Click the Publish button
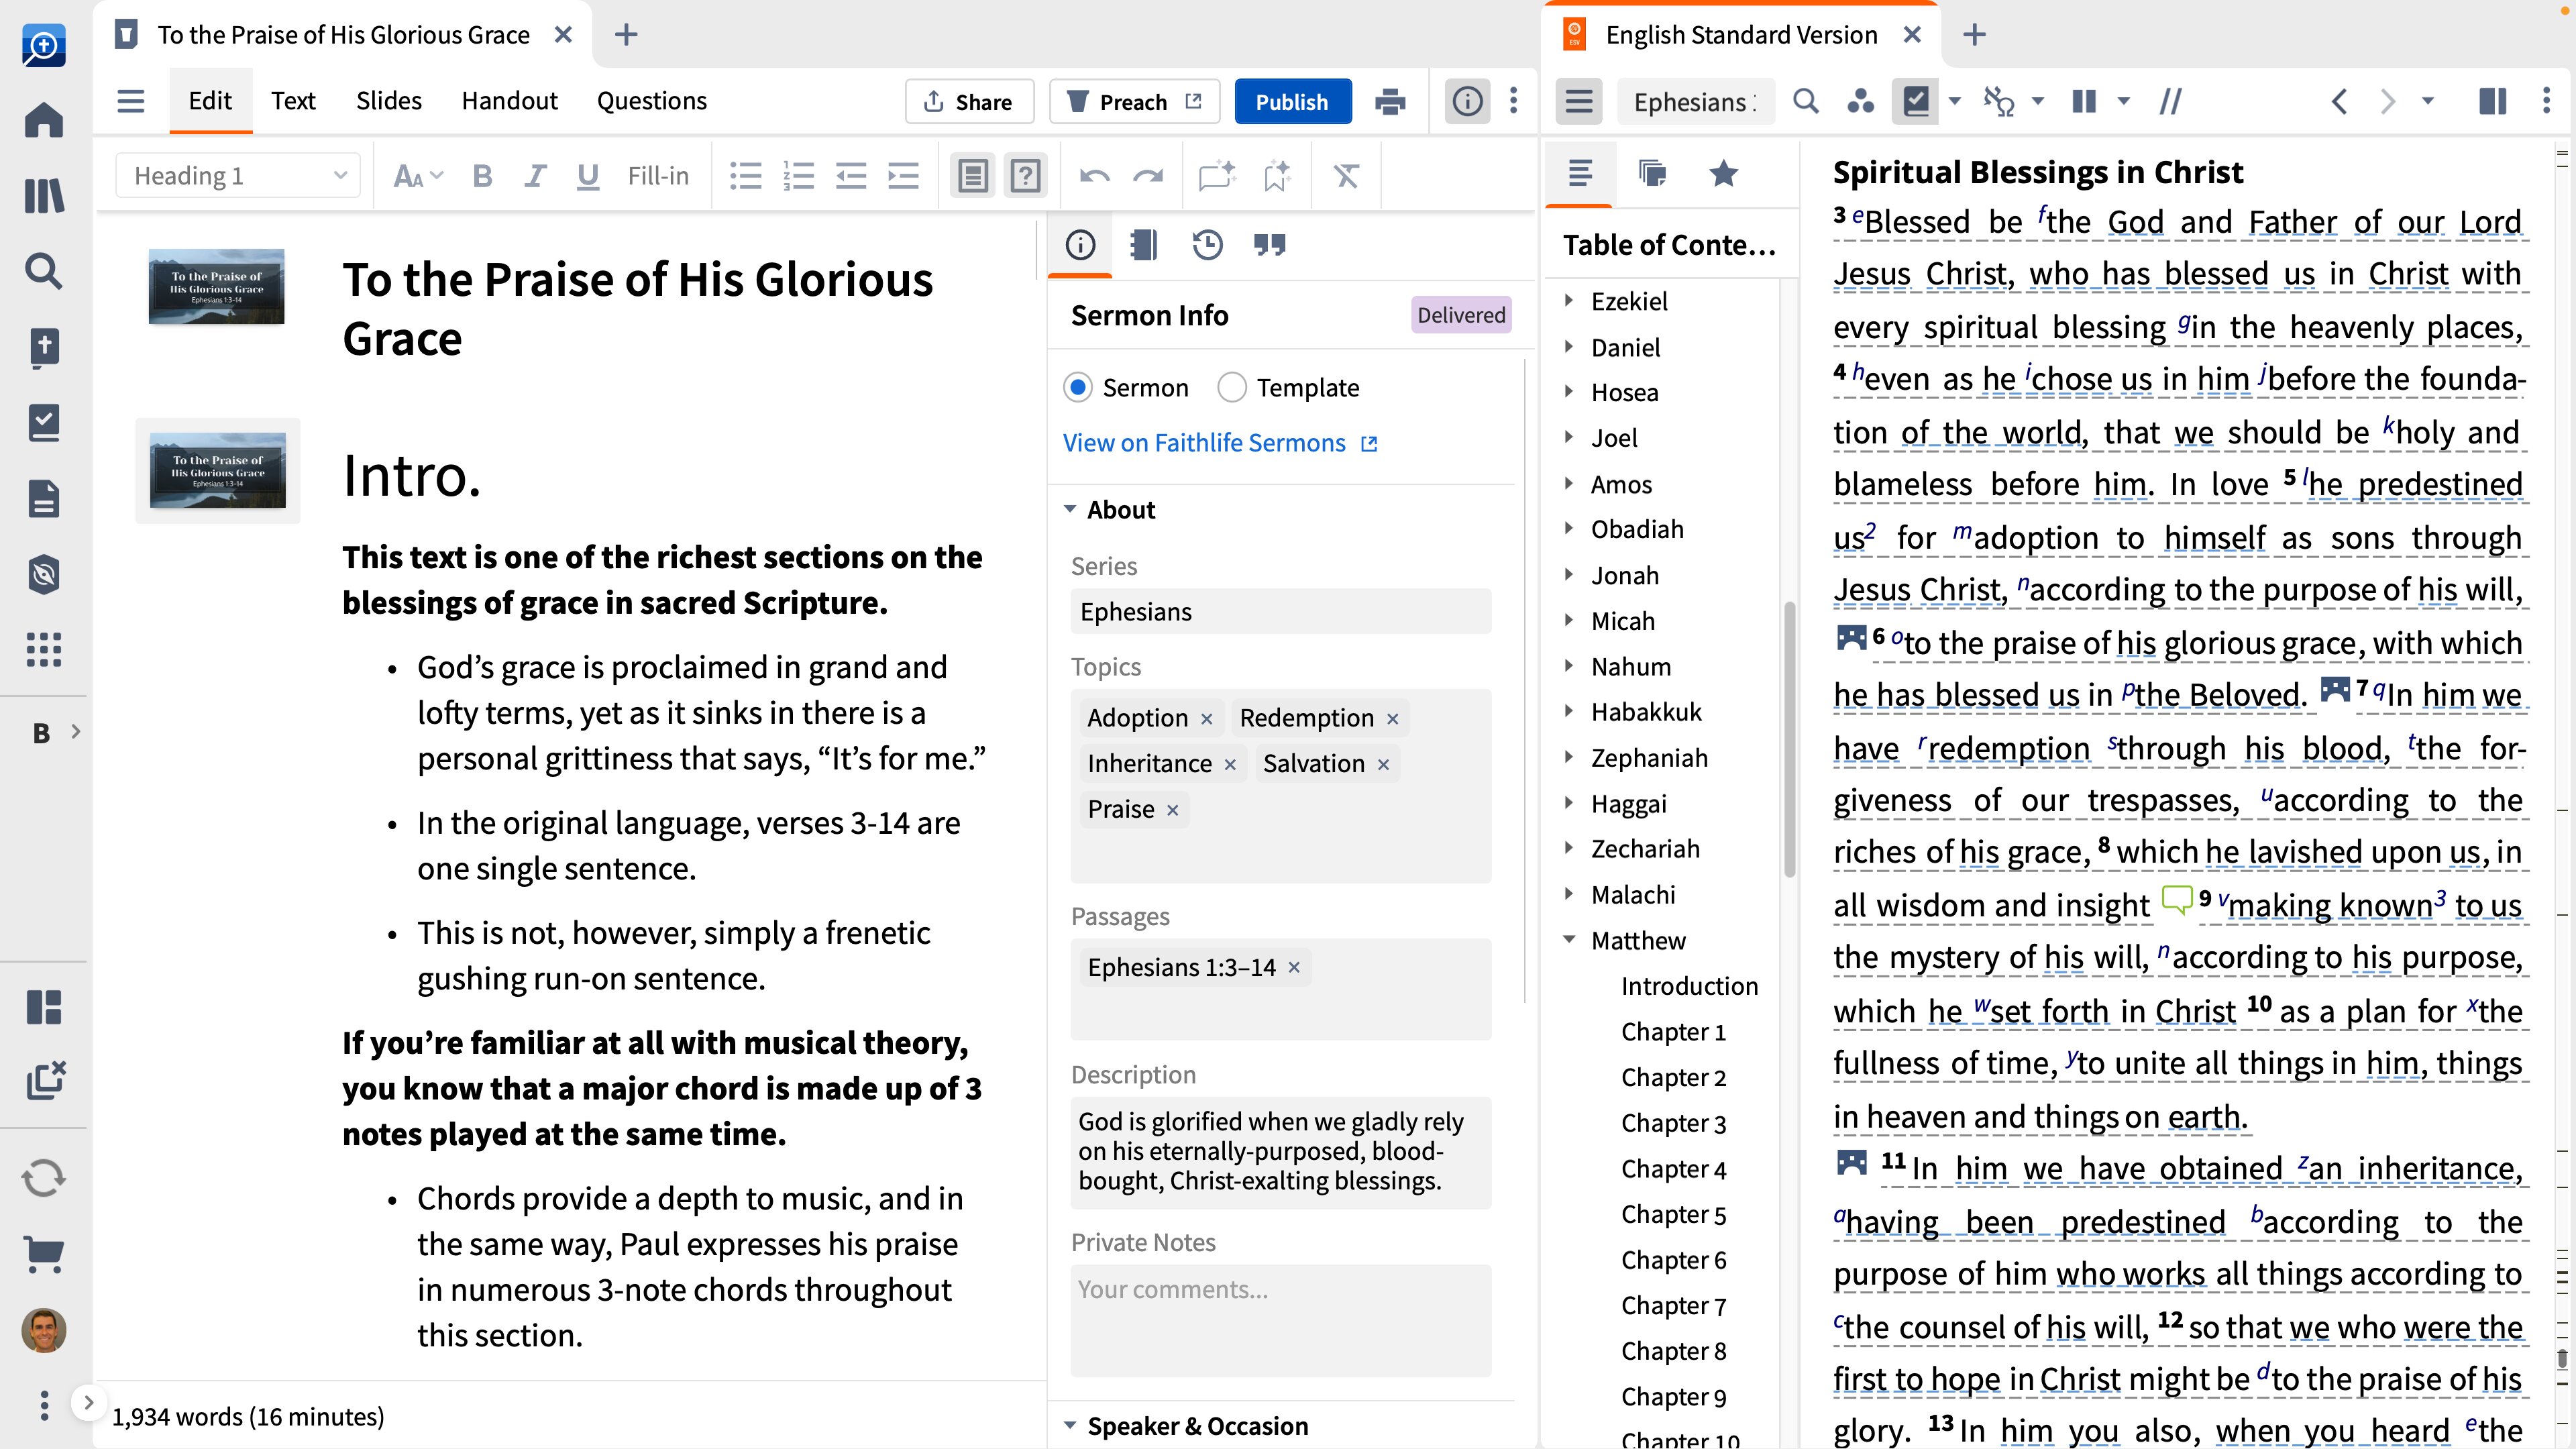The width and height of the screenshot is (2576, 1449). tap(1292, 102)
